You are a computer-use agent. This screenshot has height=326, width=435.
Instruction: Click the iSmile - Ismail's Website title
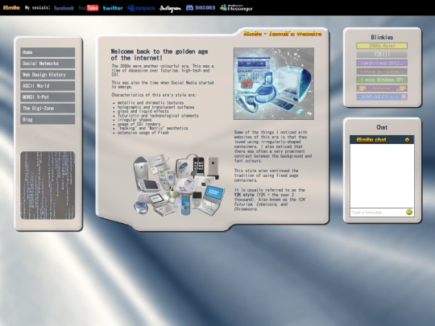[283, 34]
